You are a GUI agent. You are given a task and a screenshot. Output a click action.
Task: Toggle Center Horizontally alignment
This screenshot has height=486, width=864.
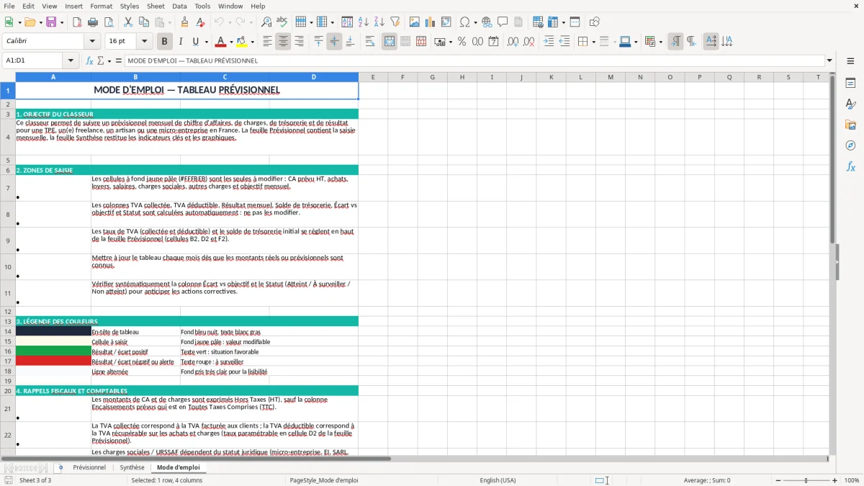click(x=283, y=42)
